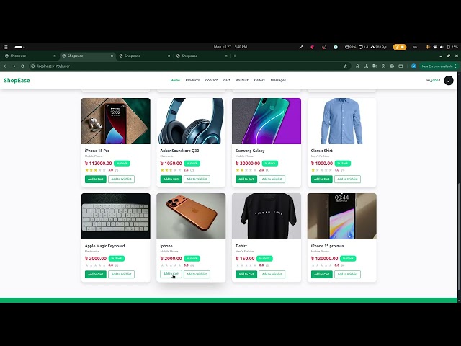The width and height of the screenshot is (461, 346).
Task: Click the browser forward arrow
Action: click(x=14, y=66)
